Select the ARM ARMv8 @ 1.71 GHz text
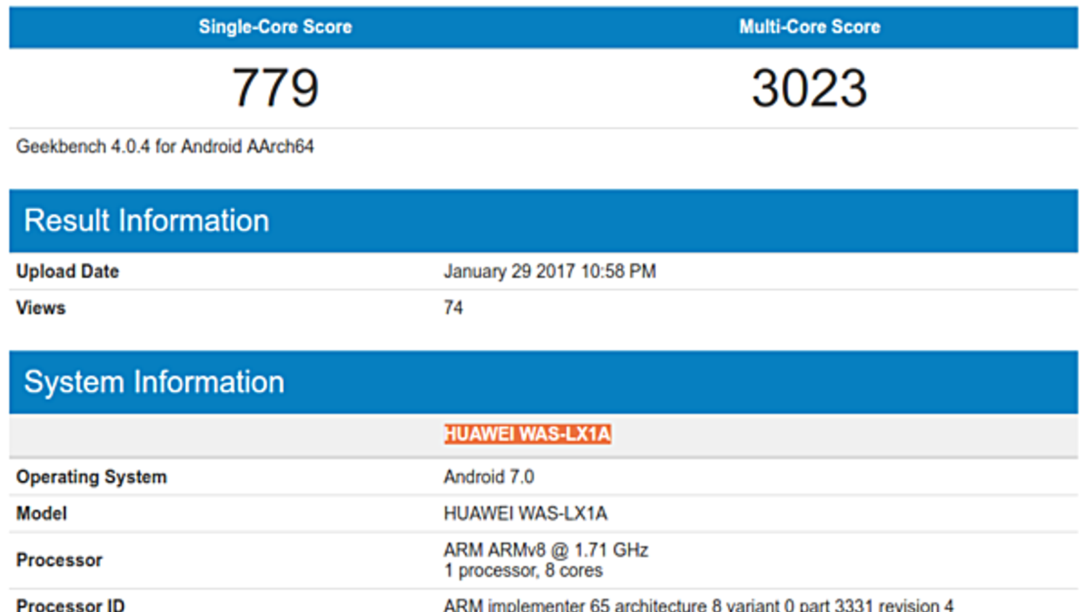The height and width of the screenshot is (612, 1089). (546, 549)
